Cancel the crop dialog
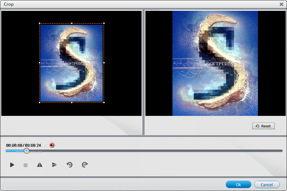 (x=267, y=185)
